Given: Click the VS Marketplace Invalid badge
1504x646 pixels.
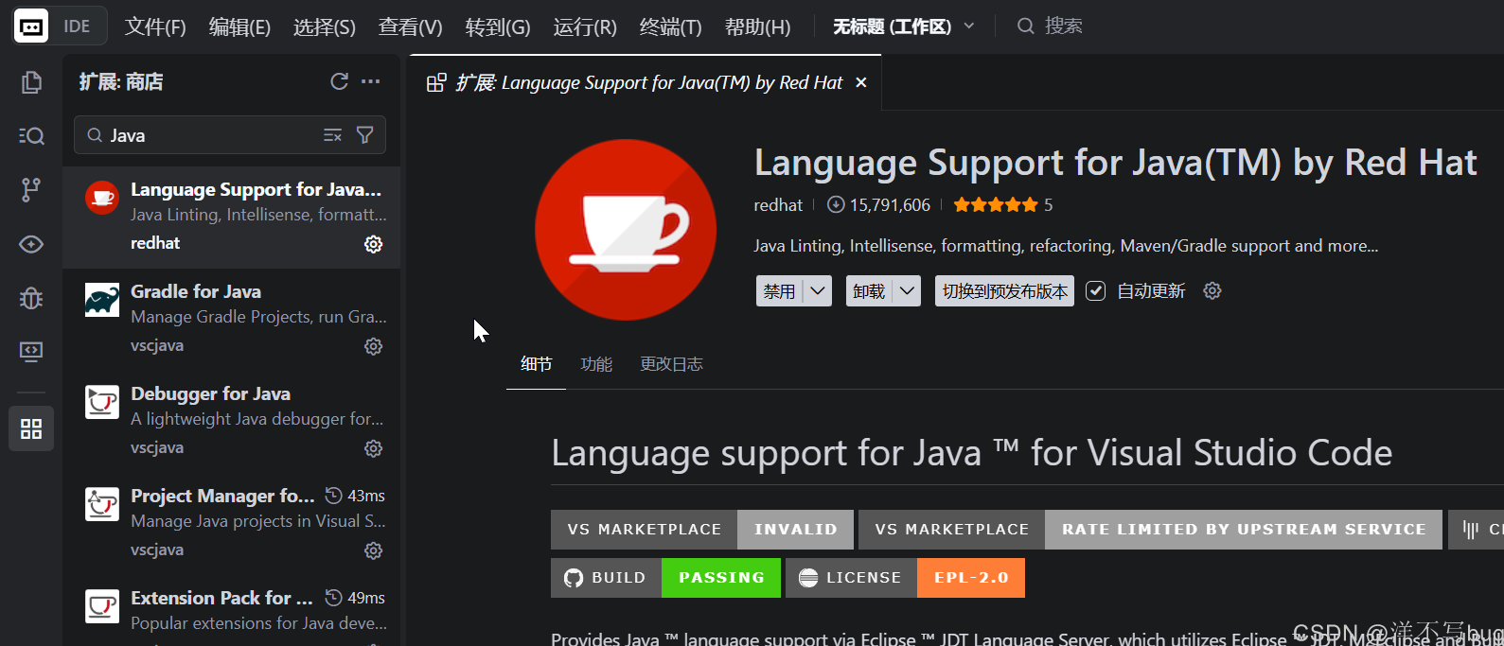Looking at the screenshot, I should click(x=702, y=530).
